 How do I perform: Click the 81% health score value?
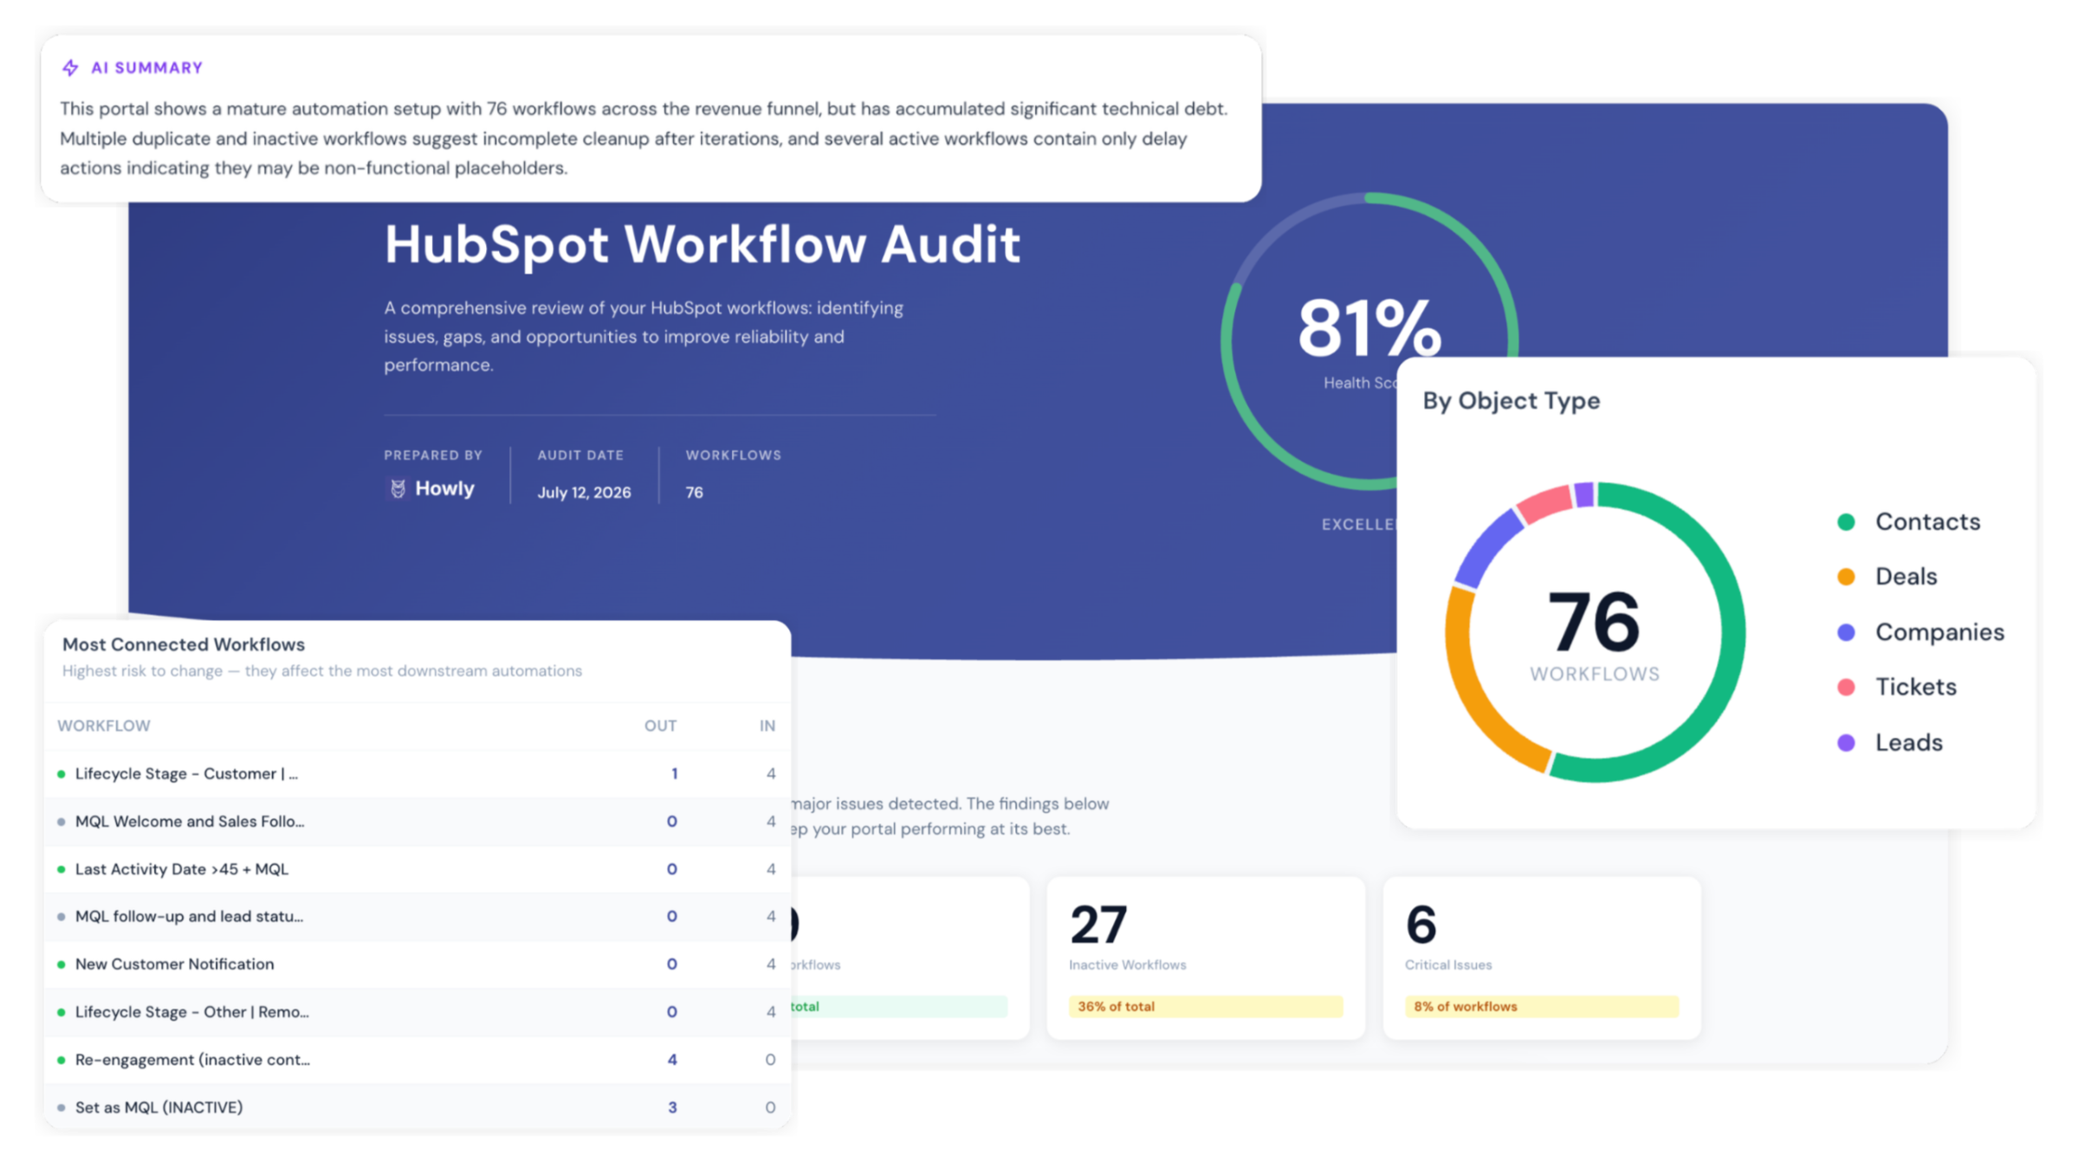pyautogui.click(x=1369, y=327)
